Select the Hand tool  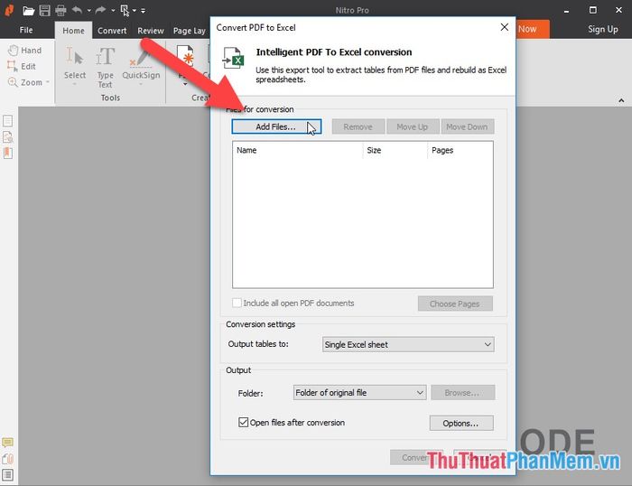[x=25, y=51]
